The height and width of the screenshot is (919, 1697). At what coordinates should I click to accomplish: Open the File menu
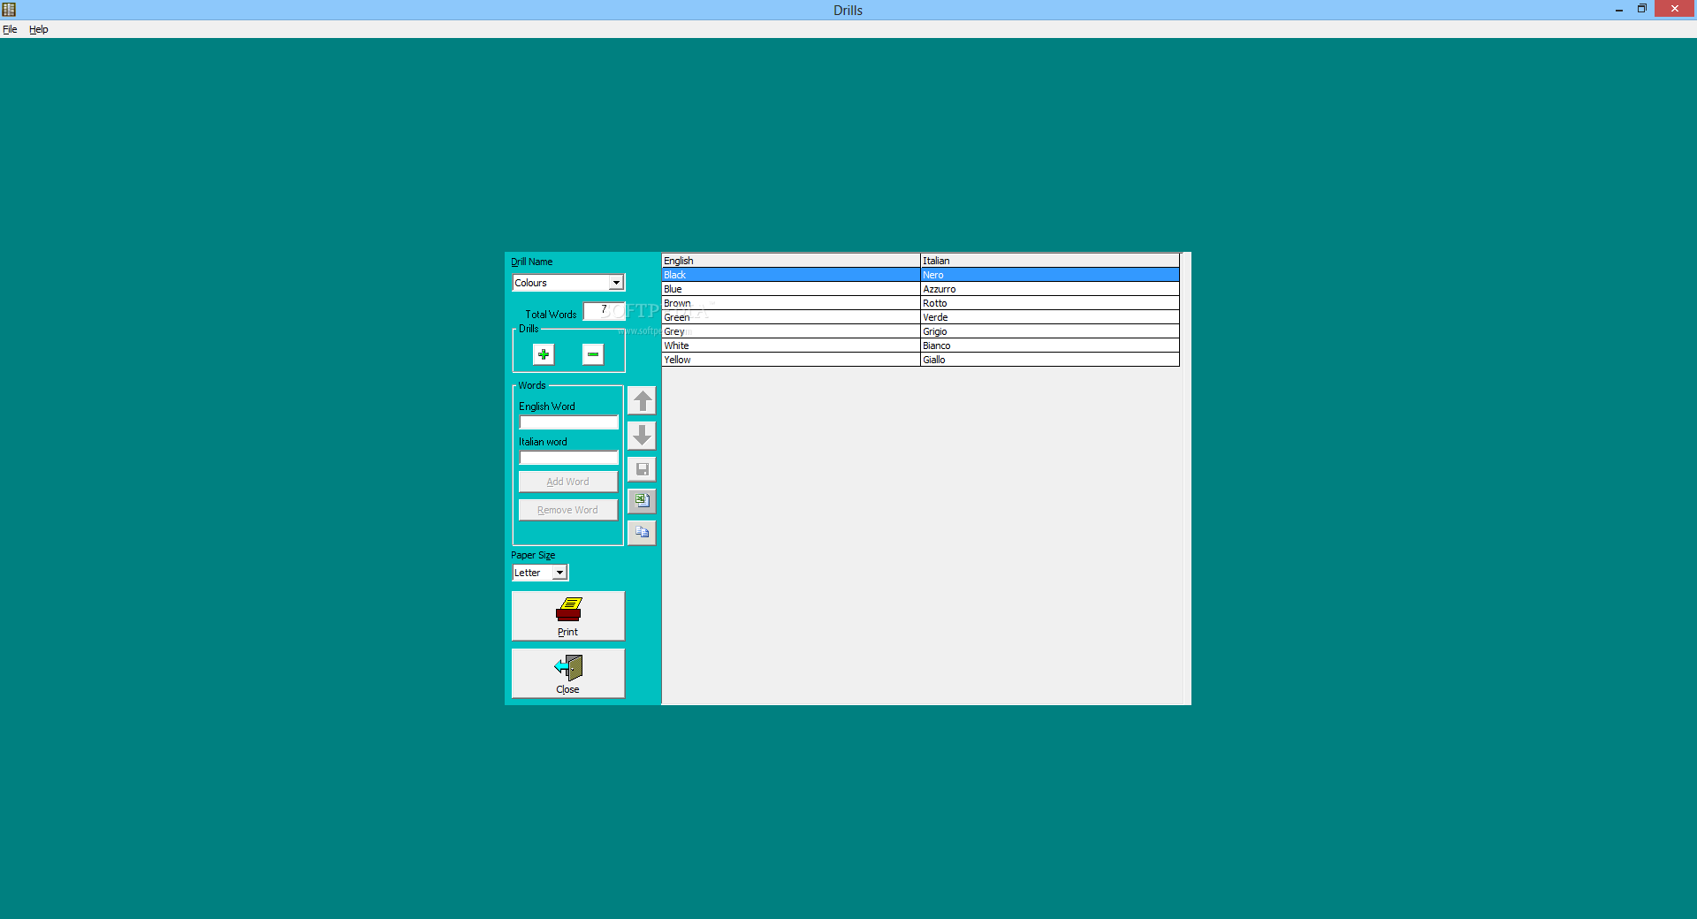click(10, 29)
